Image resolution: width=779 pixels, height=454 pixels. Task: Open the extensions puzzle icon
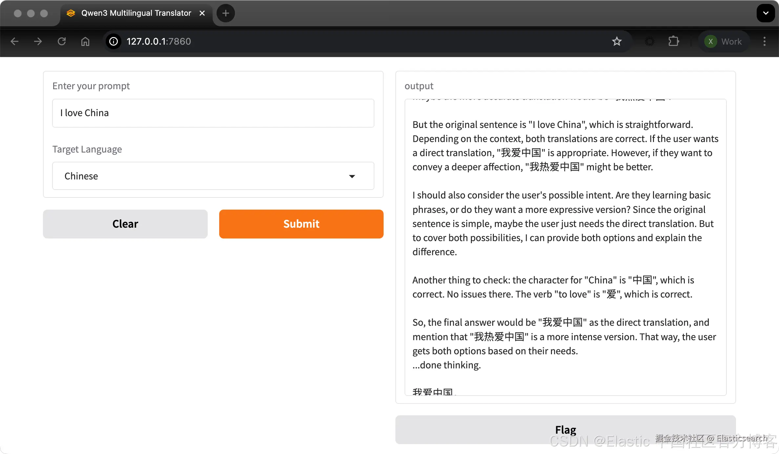tap(673, 41)
